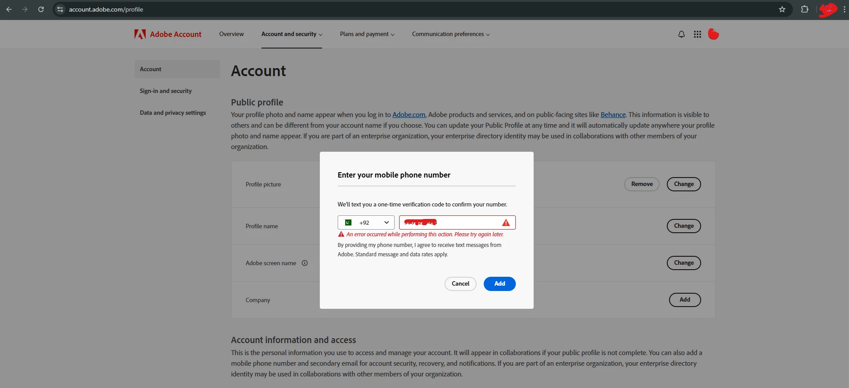Click the browser address bar URL
The width and height of the screenshot is (849, 388).
106,9
